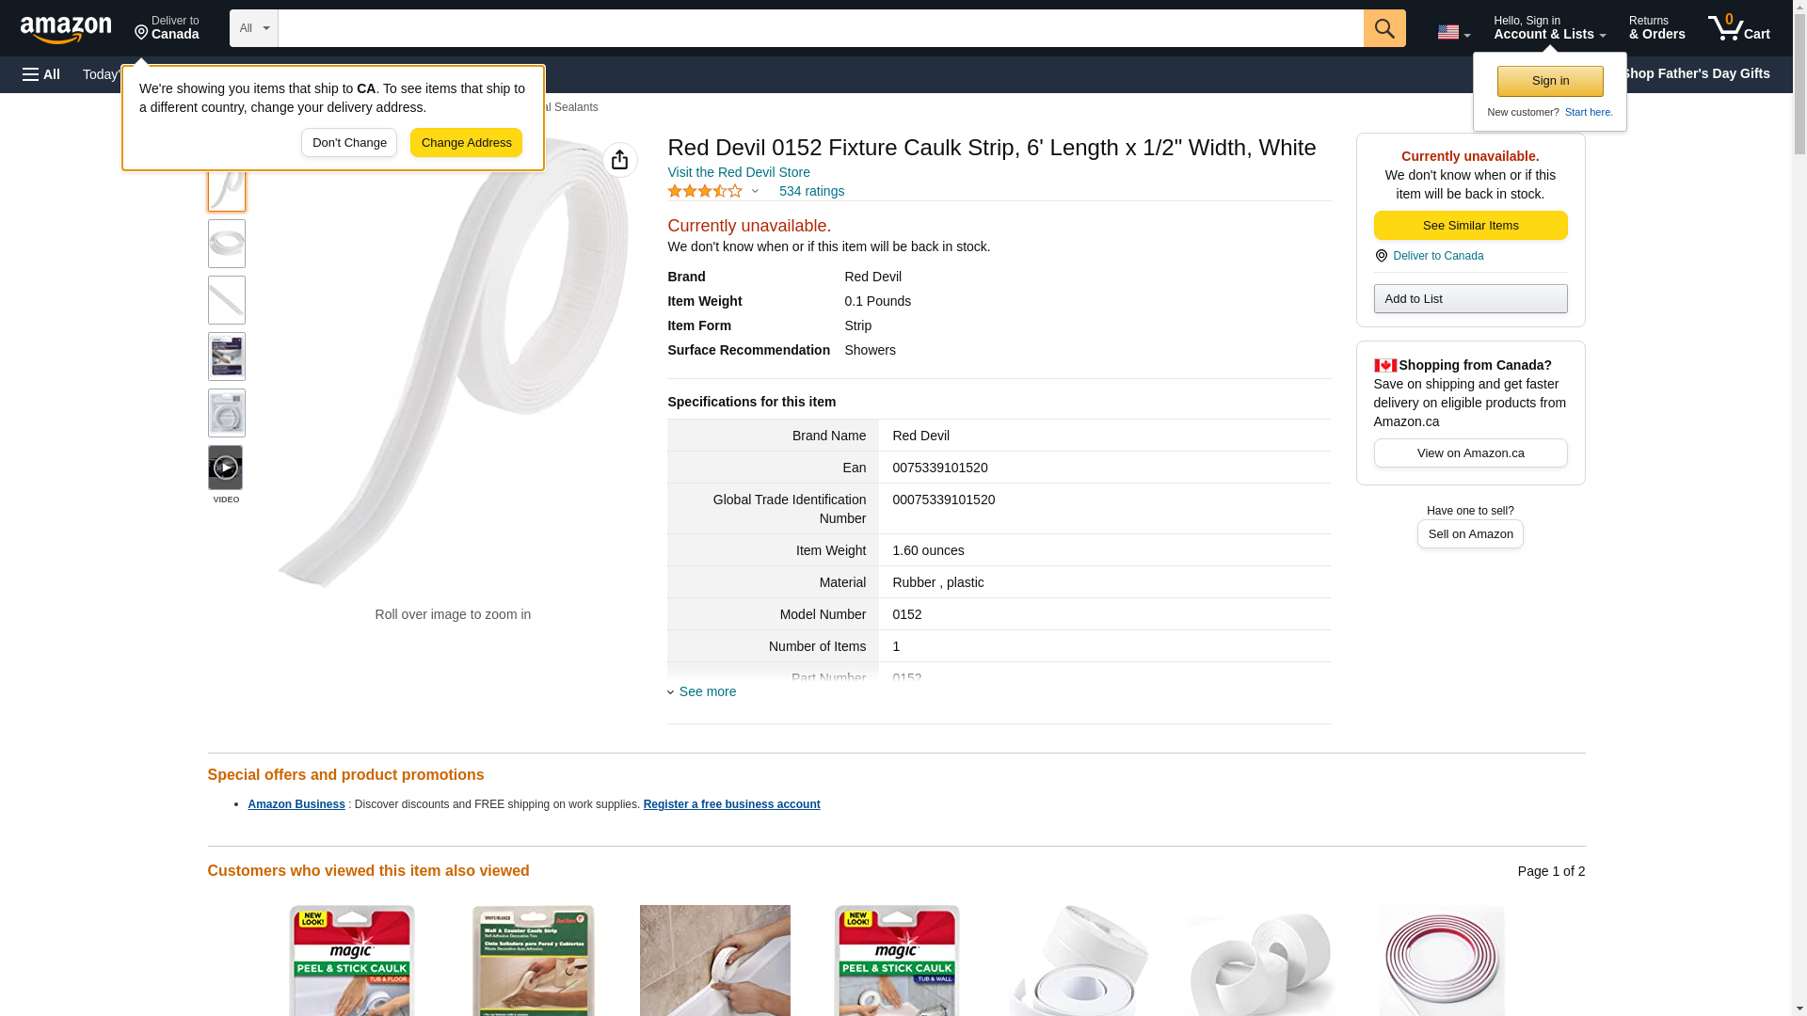Screen dimensions: 1807x1016
Task: Open the All search category dropdown
Action: point(254,28)
